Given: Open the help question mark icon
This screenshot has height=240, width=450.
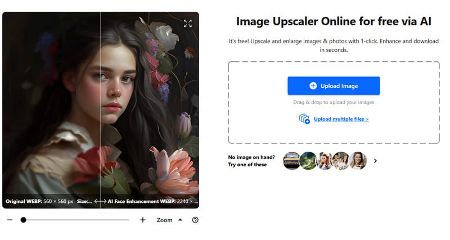Looking at the screenshot, I should point(195,220).
